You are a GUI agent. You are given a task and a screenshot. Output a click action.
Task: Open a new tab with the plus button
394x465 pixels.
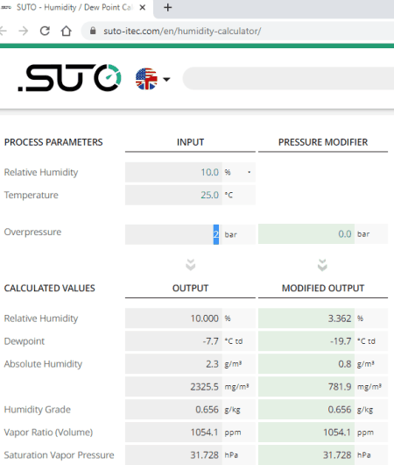click(168, 7)
